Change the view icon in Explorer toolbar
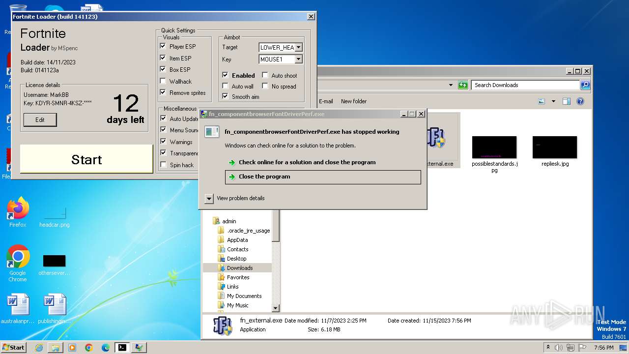 (542, 101)
